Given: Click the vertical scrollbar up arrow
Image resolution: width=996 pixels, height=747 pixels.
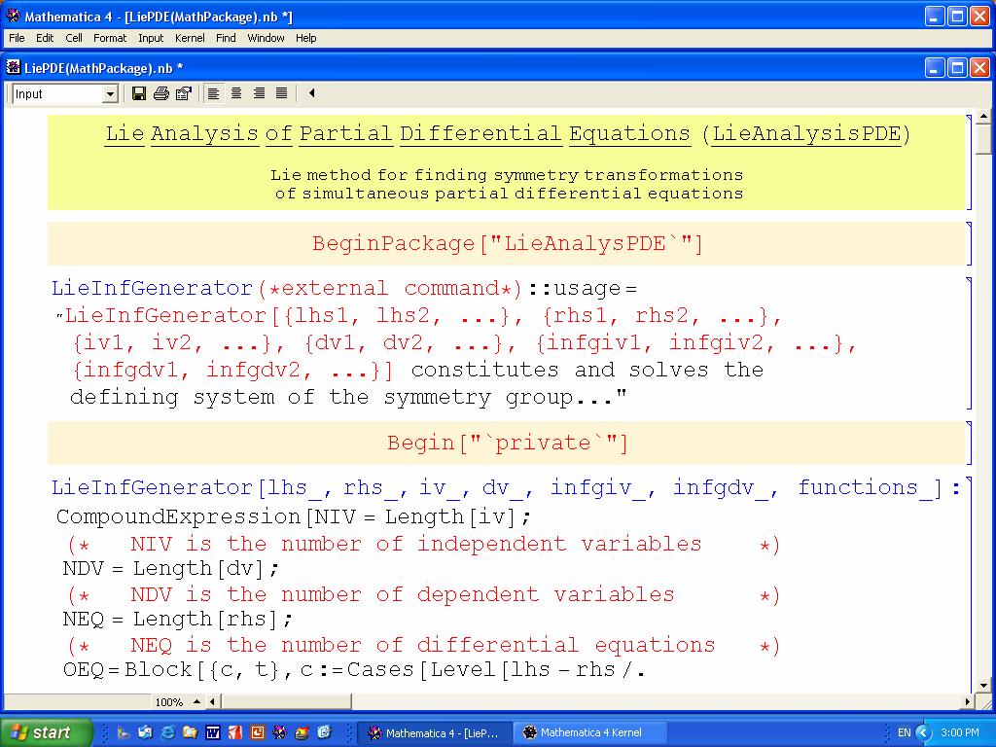Looking at the screenshot, I should pyautogui.click(x=984, y=117).
